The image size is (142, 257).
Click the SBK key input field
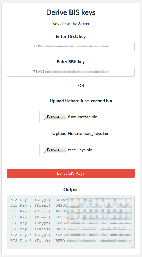point(71,72)
